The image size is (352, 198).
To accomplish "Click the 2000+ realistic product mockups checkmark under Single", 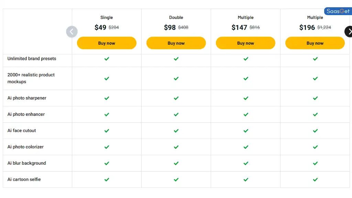I will tap(107, 78).
